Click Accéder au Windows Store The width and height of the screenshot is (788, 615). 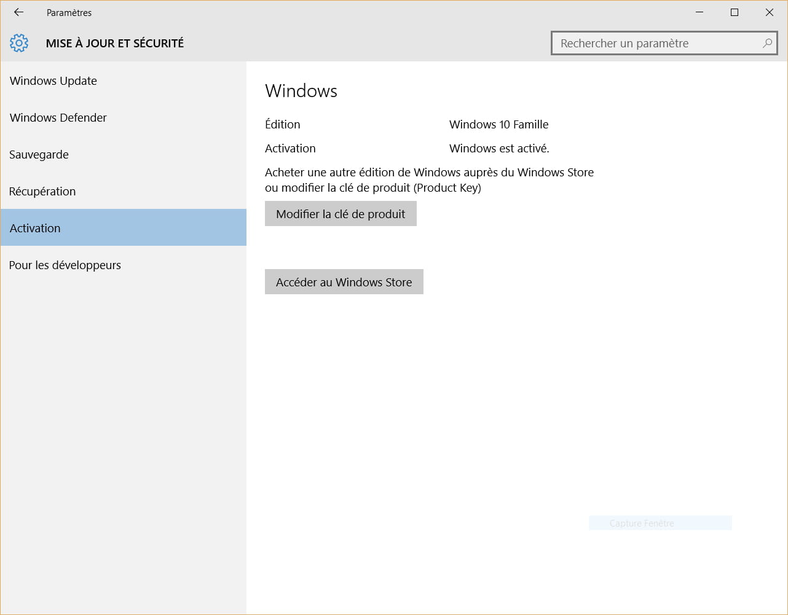(x=344, y=282)
